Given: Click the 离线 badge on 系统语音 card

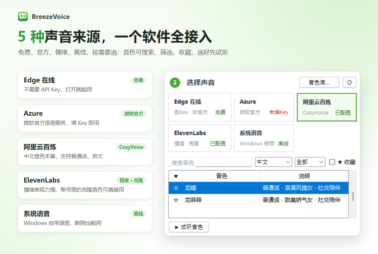Looking at the screenshot, I should (138, 214).
